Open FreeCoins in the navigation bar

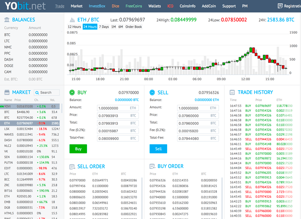(134, 6)
